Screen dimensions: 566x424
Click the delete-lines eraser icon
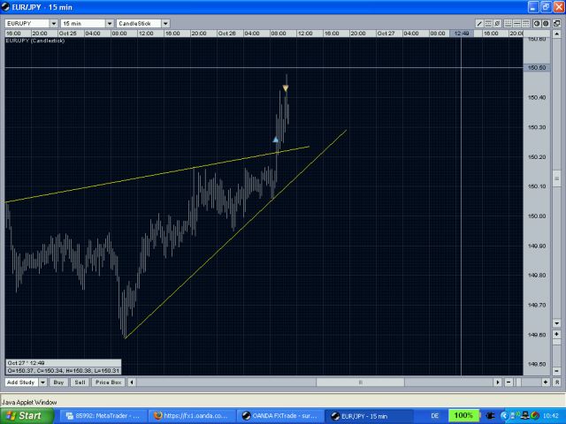(x=497, y=24)
